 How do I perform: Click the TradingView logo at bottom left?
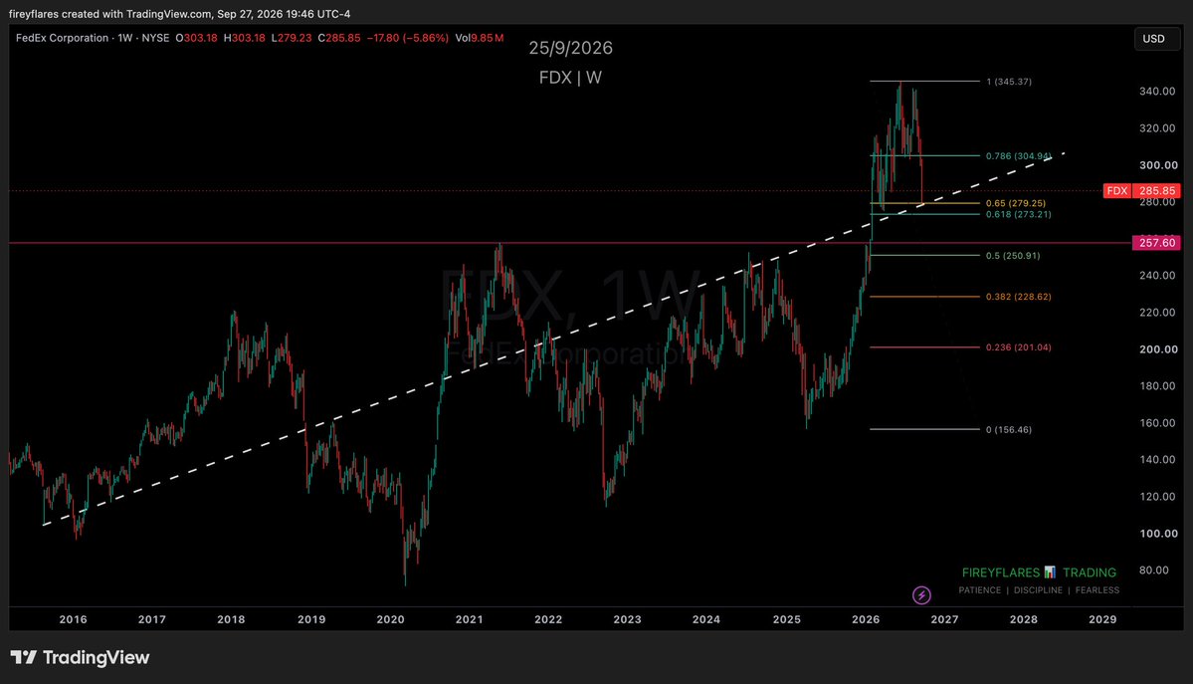tap(80, 657)
